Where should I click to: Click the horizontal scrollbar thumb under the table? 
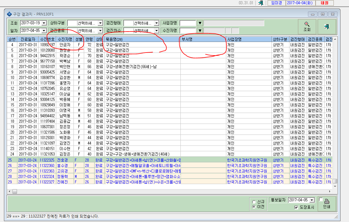pos(15,191)
